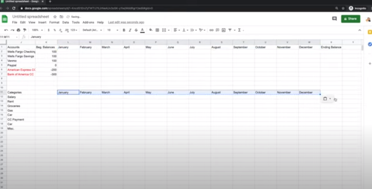Select column header K
The image size is (372, 189).
(x=46, y=42)
